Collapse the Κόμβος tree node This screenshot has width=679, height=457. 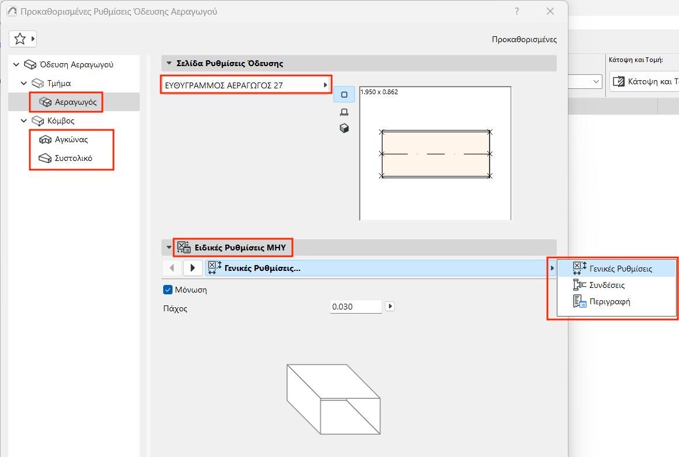[24, 121]
